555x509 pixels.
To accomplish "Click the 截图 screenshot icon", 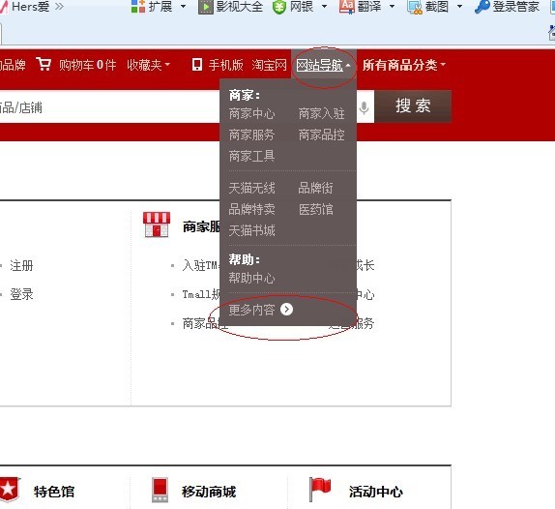I will (x=415, y=7).
